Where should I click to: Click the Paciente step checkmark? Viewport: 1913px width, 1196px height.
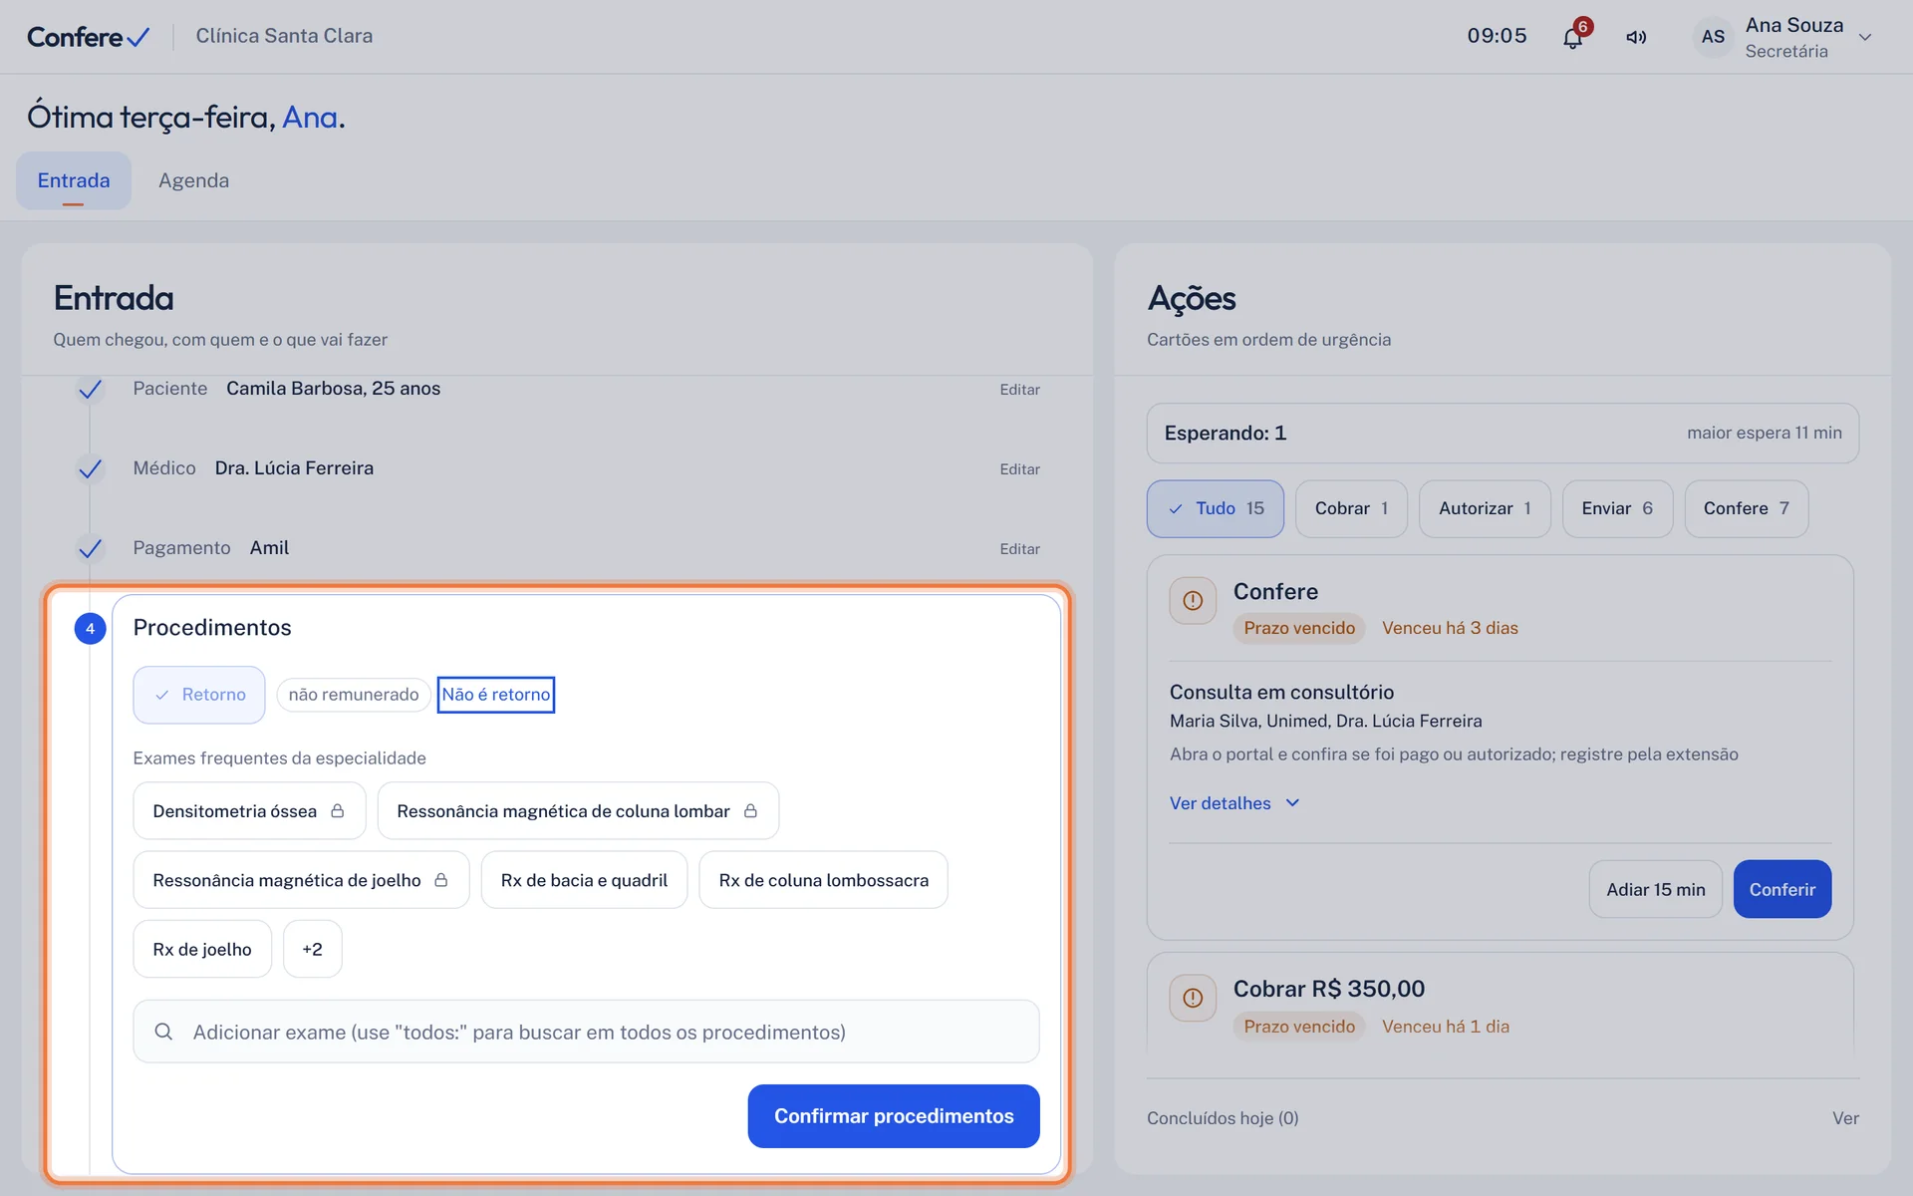(x=90, y=389)
